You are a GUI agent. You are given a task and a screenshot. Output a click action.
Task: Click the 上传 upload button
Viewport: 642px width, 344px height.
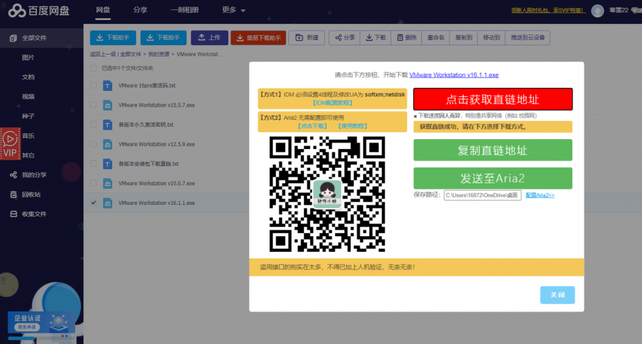(209, 38)
